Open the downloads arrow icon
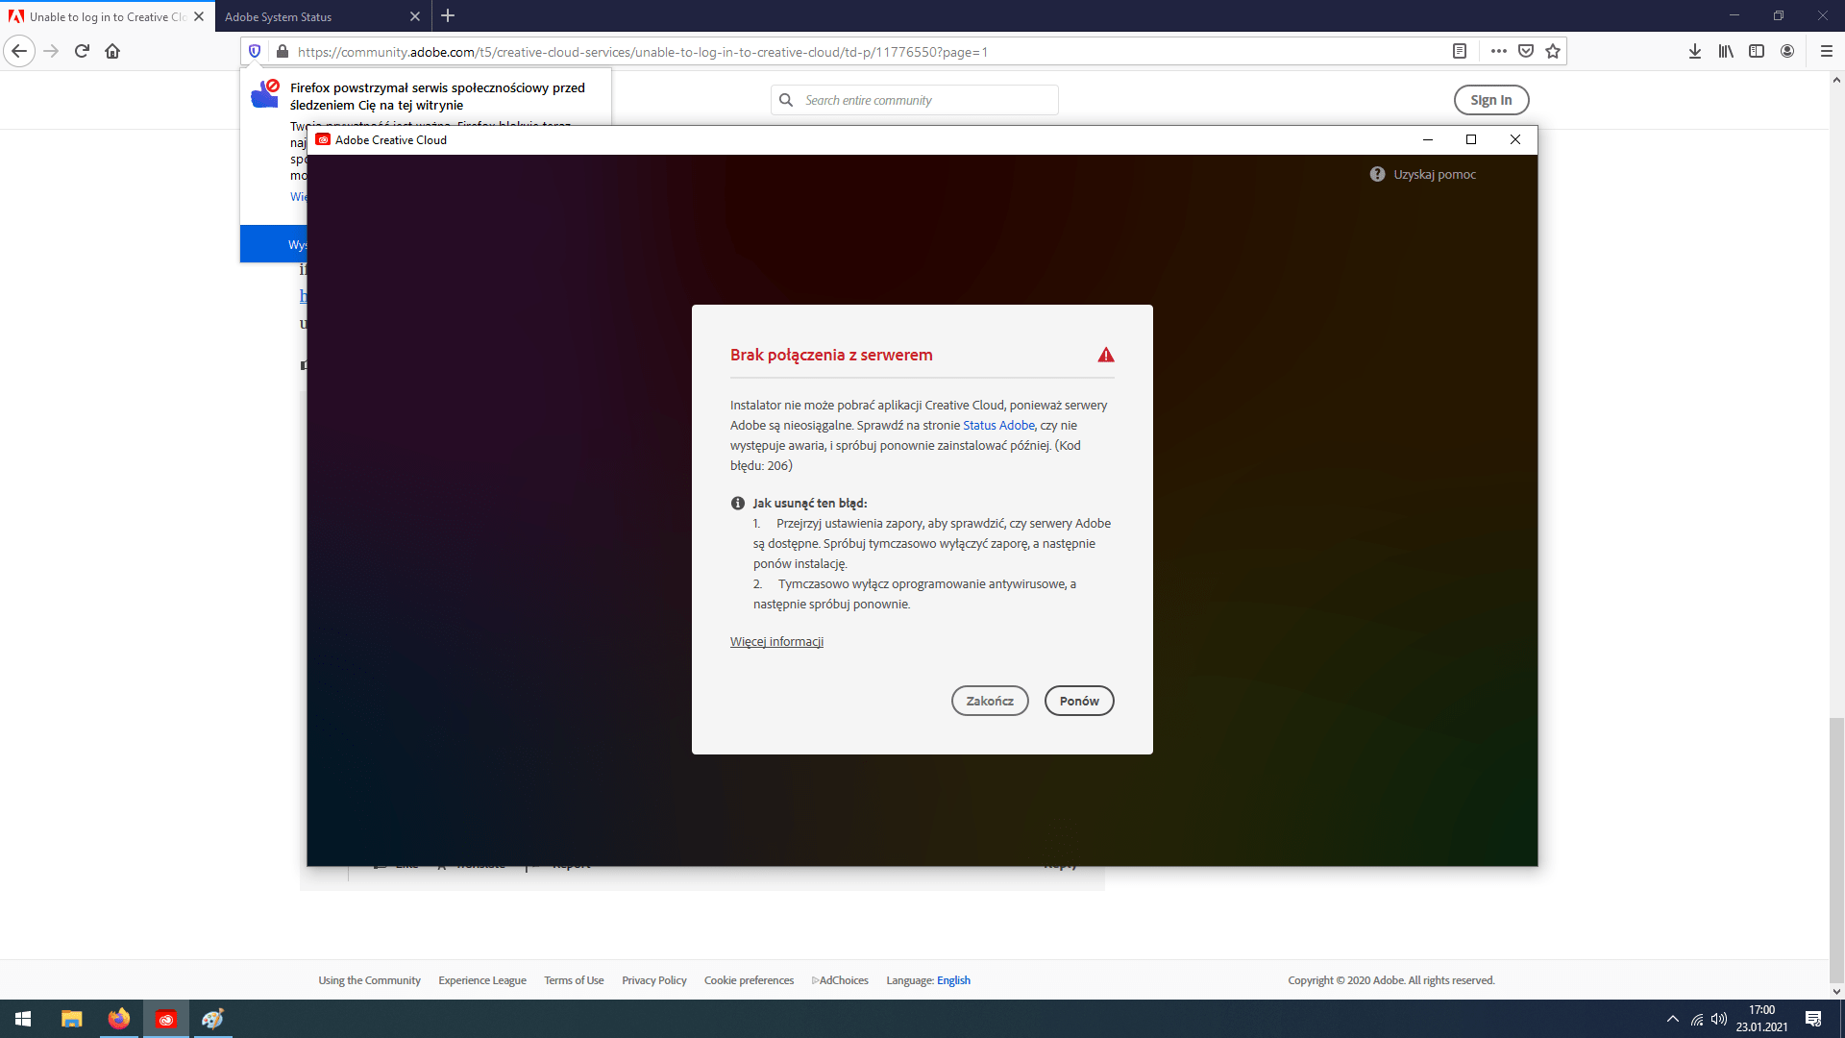The image size is (1845, 1038). click(1695, 52)
